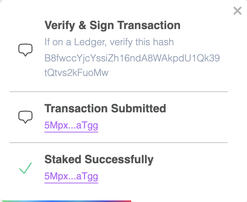Viewport: 247px width, 202px height.
Task: Click speech bubble icon beside Verify & Sign Transaction
Action: (25, 50)
